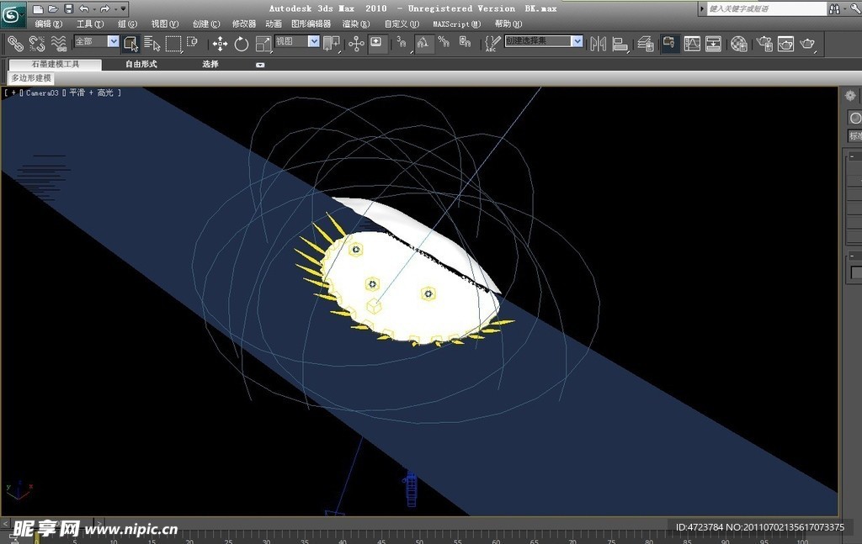Click the Select and Link chain icon

pos(15,44)
